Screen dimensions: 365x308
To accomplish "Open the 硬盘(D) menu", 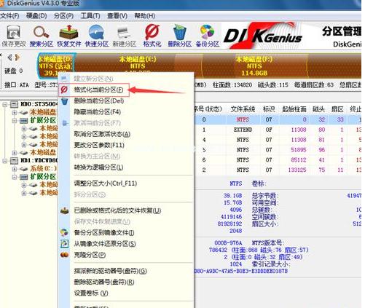I will 36,16.
